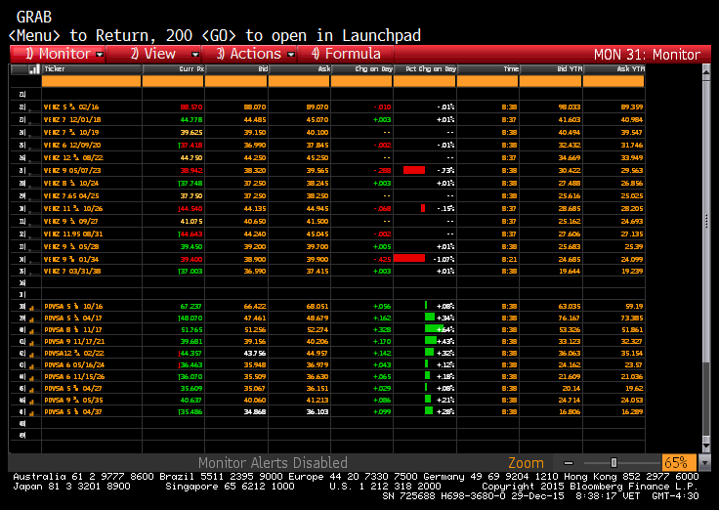Click the Ask YTM column header

[x=614, y=69]
